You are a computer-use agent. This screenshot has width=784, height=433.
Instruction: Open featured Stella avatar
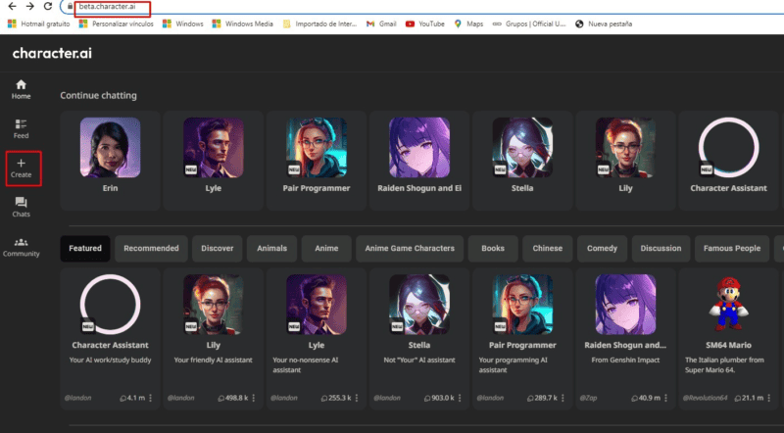pyautogui.click(x=419, y=304)
